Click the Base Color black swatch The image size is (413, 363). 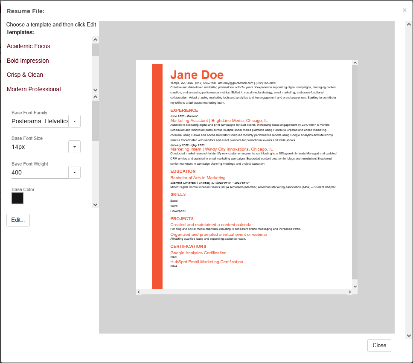pos(17,198)
